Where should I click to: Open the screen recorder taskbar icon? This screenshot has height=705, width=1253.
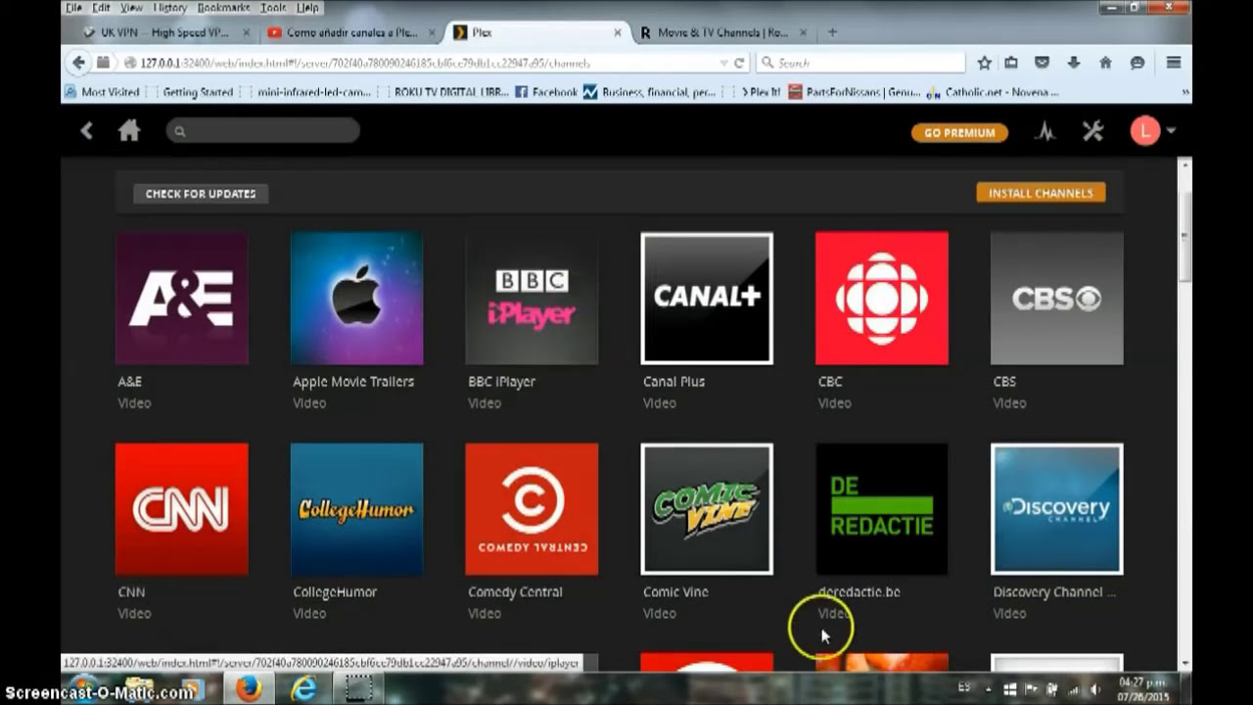tap(360, 689)
